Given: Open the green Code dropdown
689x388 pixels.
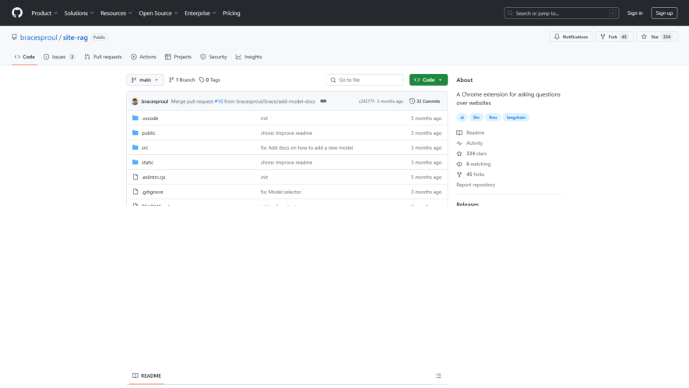Looking at the screenshot, I should click(428, 80).
